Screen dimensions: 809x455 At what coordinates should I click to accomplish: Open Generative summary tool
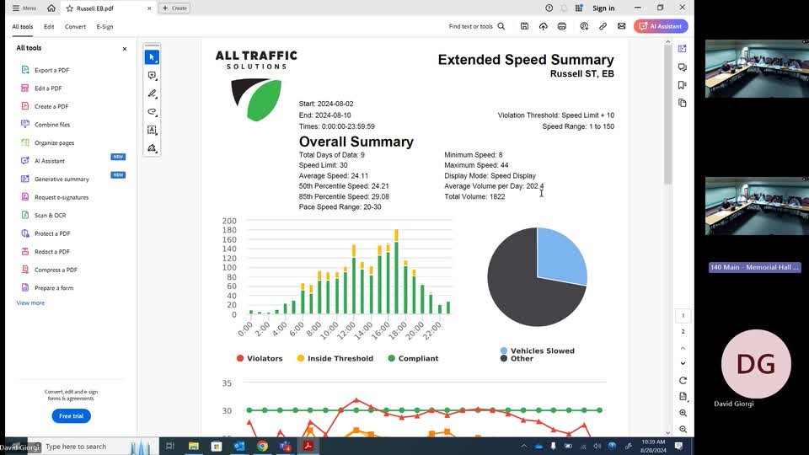62,179
